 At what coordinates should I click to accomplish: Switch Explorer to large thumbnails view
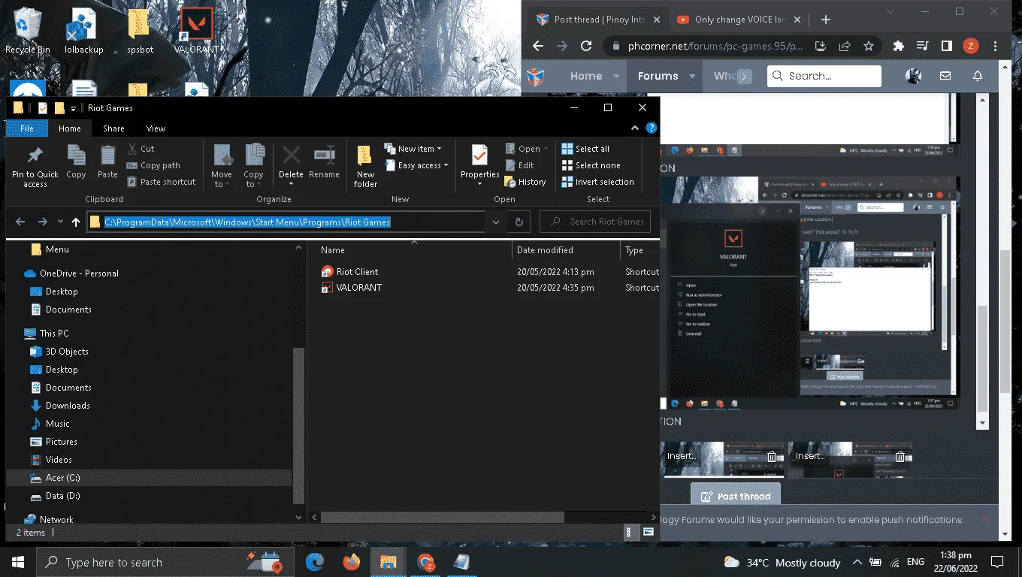[x=648, y=532]
